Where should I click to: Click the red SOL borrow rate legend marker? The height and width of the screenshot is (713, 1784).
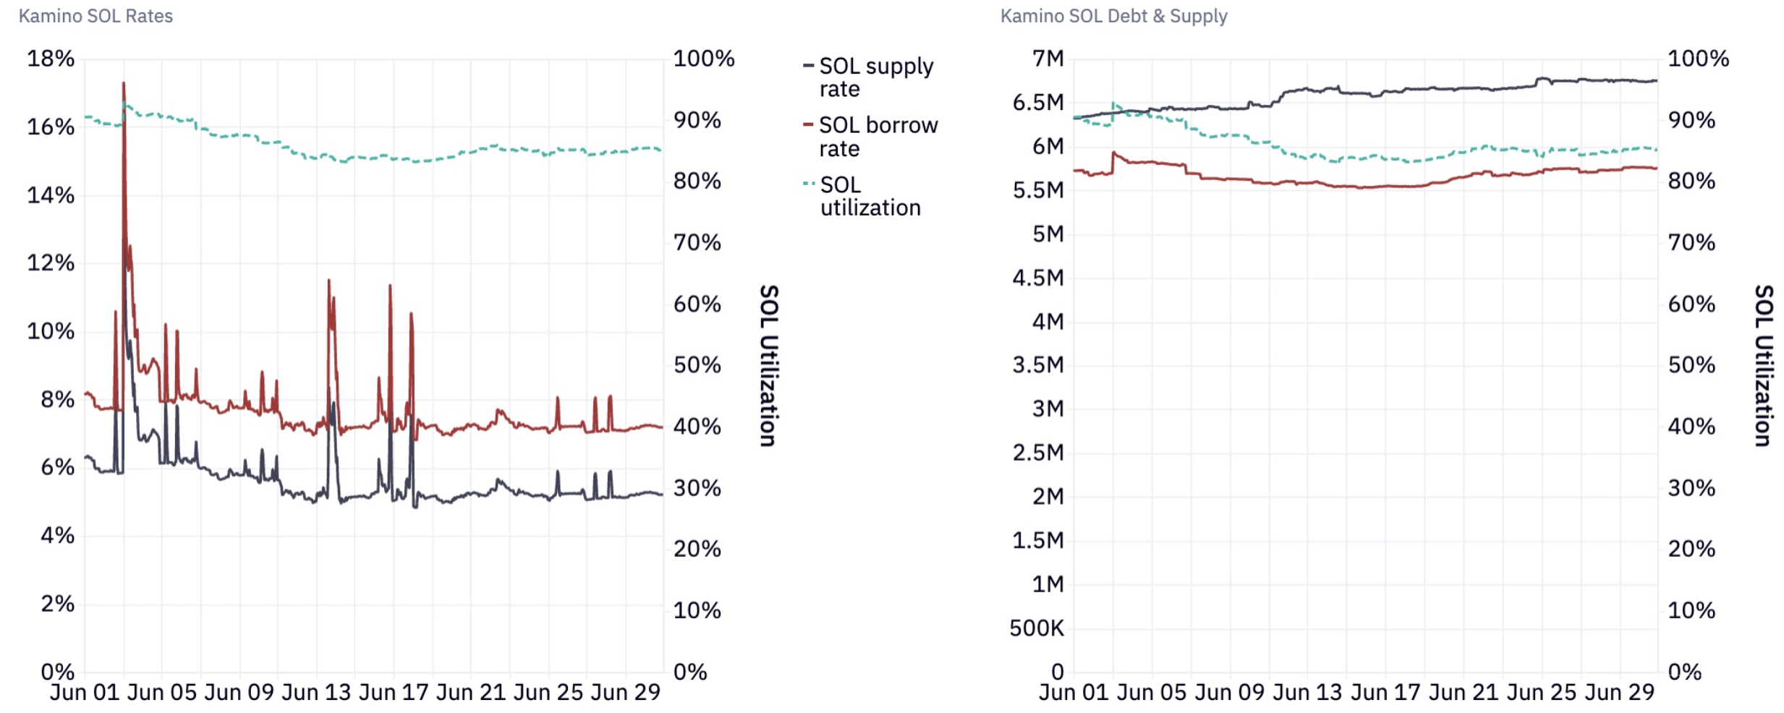coord(808,125)
